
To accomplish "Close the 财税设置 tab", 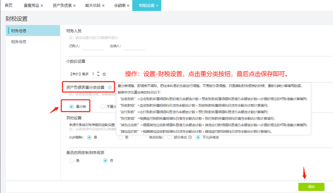I will click(x=158, y=6).
